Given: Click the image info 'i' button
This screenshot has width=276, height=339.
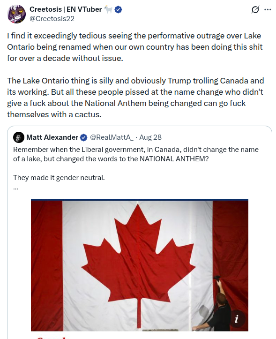Looking at the screenshot, I should coord(237,319).
